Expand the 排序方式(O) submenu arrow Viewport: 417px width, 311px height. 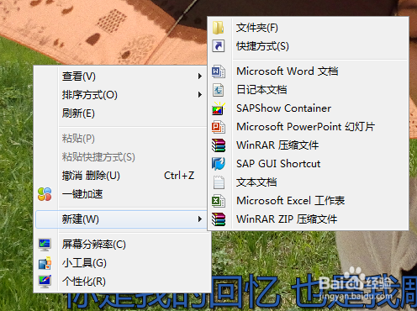tap(200, 95)
